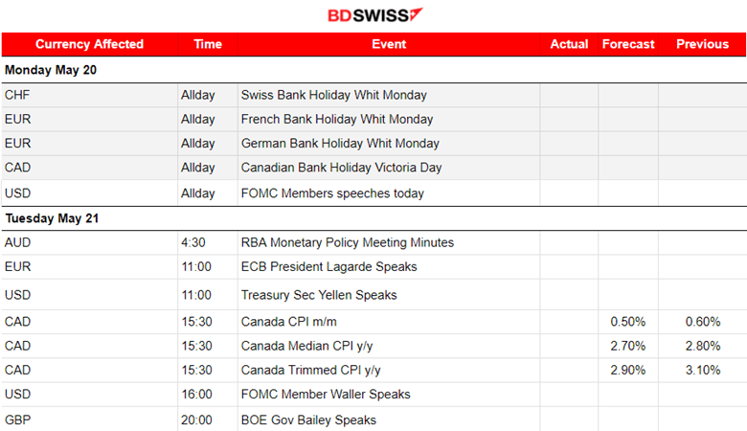Click Swiss Bank Holiday Whit Monday event
Screen dimensions: 747x431
click(334, 95)
